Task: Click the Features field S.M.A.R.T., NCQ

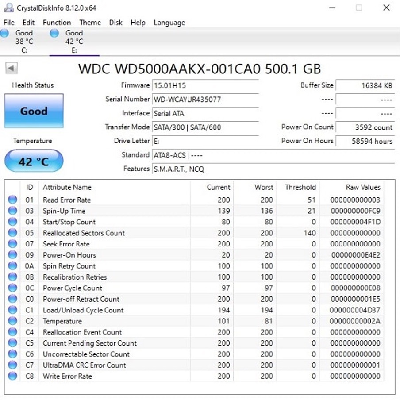Action: [x=273, y=169]
